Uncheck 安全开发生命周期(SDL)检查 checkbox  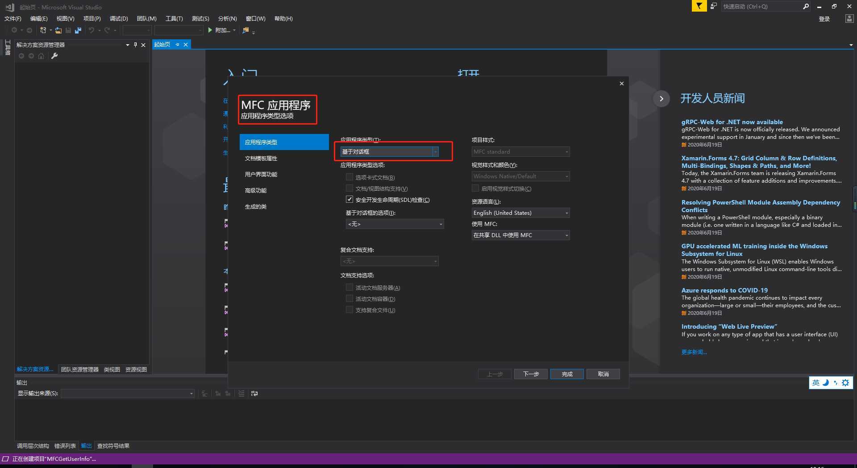click(x=349, y=200)
